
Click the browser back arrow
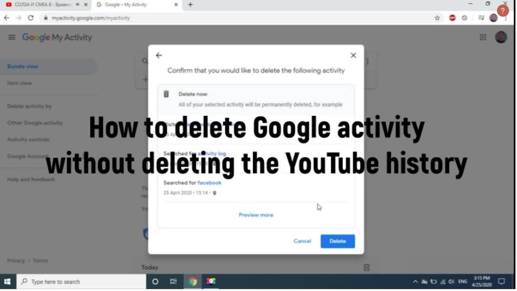click(6, 18)
